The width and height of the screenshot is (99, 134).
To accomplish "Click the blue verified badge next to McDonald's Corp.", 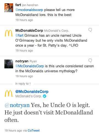I will 45,96.
